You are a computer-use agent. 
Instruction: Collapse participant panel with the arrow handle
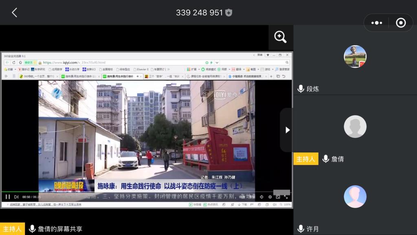287,130
